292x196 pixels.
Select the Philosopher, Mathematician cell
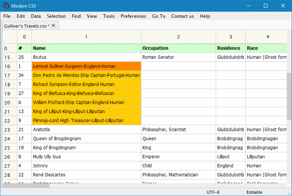tap(179, 175)
